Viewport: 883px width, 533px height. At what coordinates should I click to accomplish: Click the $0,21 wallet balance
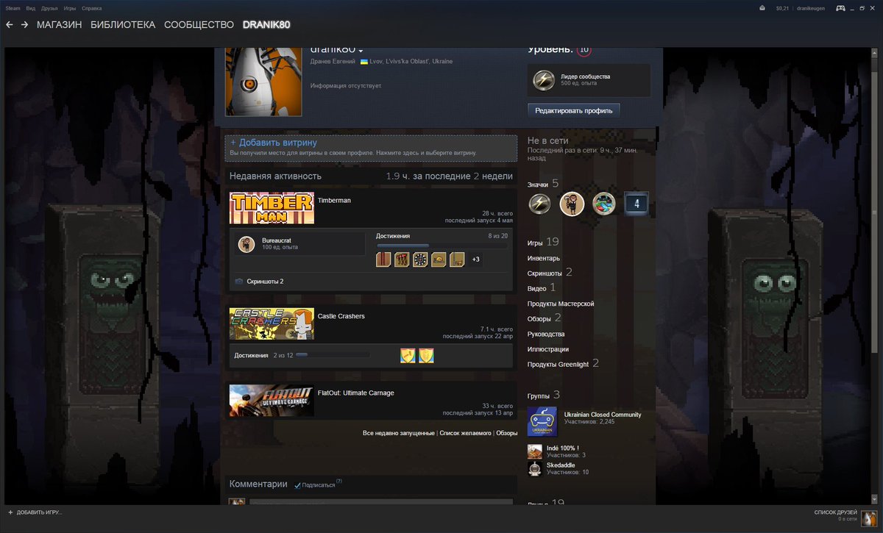click(x=782, y=8)
